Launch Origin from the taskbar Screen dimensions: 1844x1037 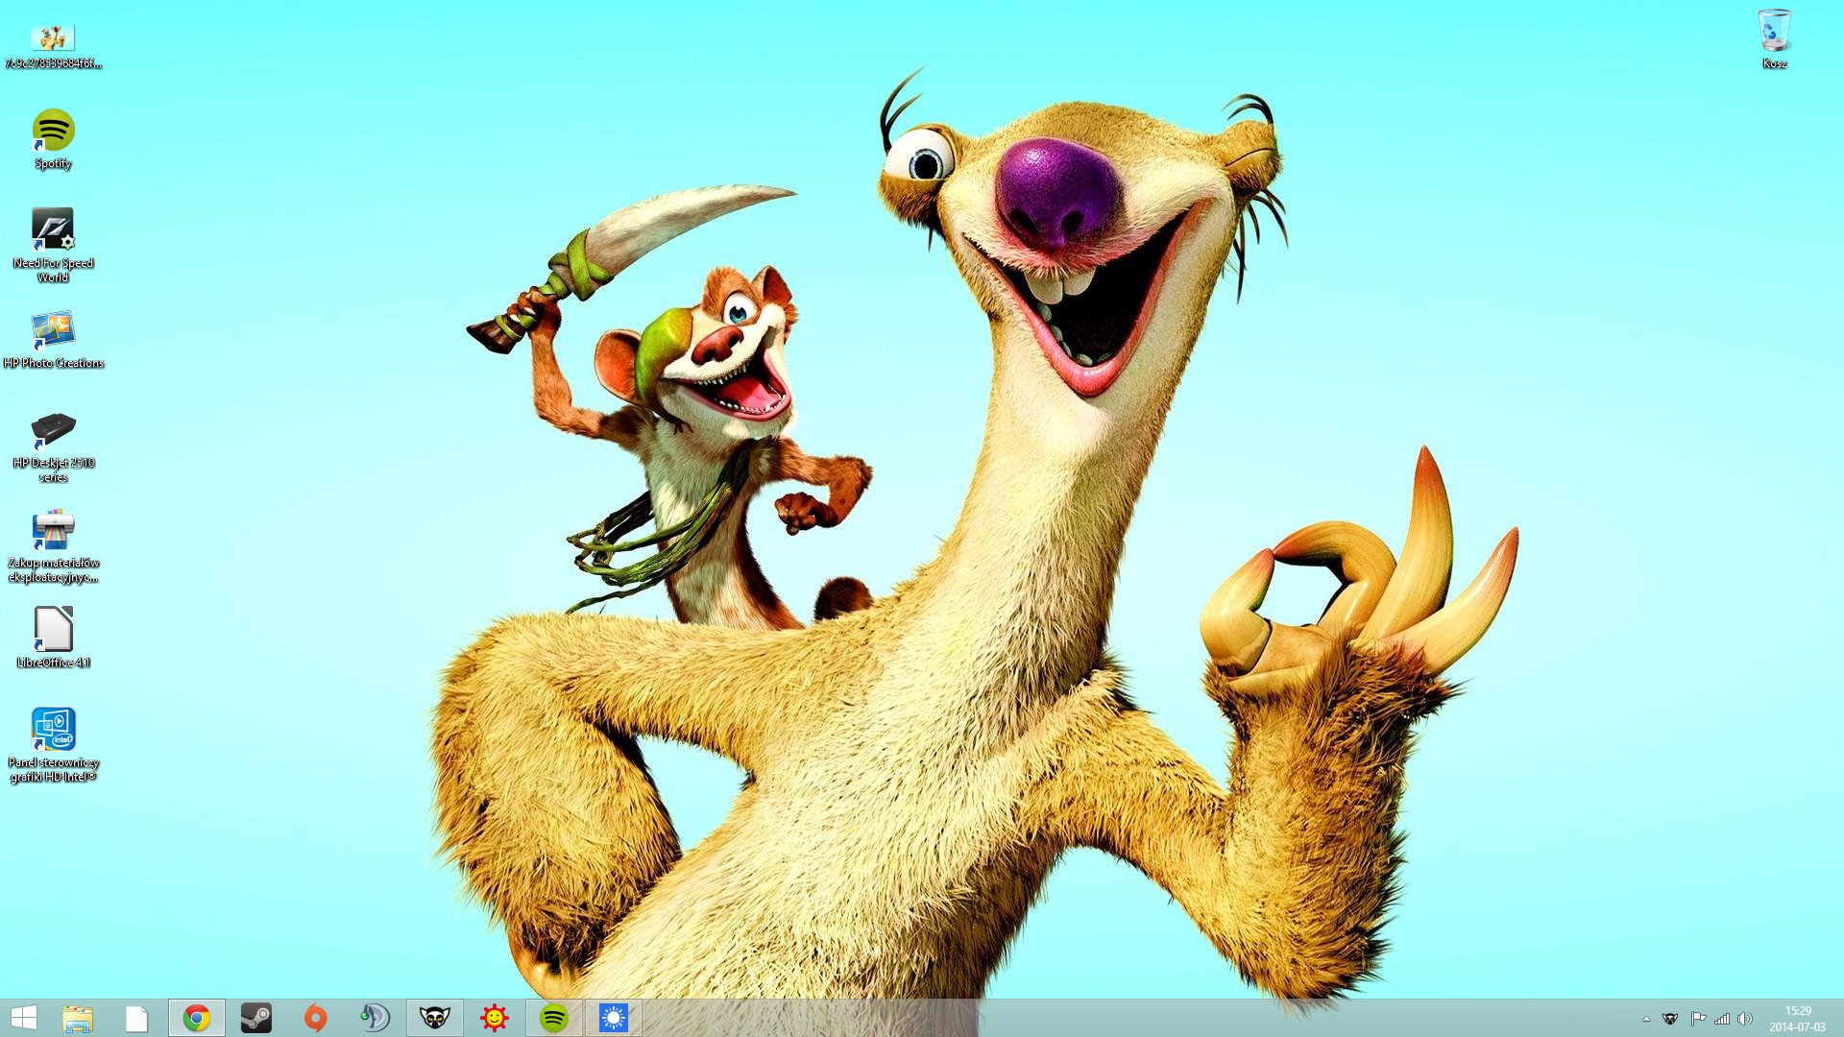pyautogui.click(x=315, y=1018)
